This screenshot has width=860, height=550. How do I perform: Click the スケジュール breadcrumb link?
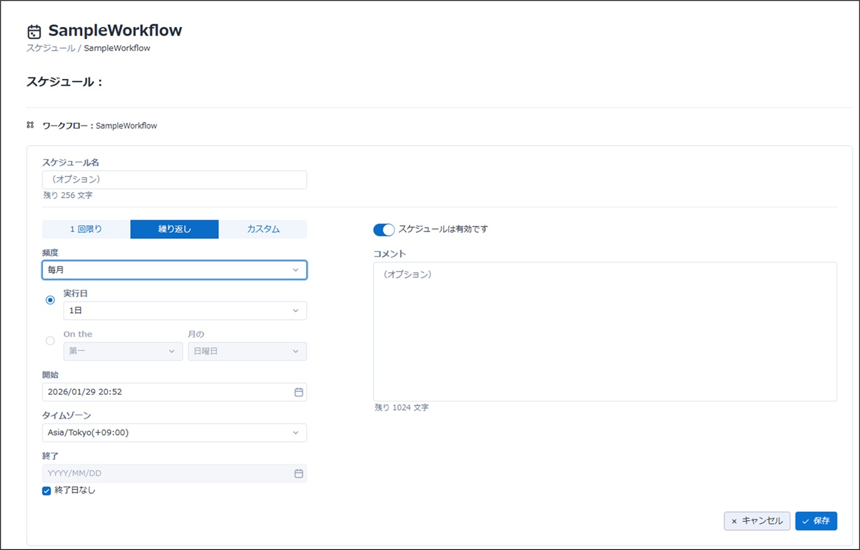click(x=50, y=48)
